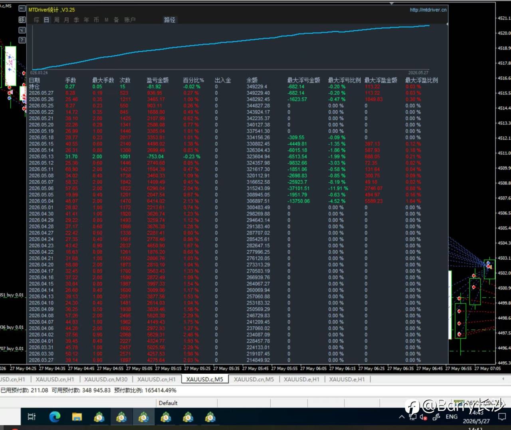Expand hidden system tray icons chevron
511x430 pixels.
402,417
